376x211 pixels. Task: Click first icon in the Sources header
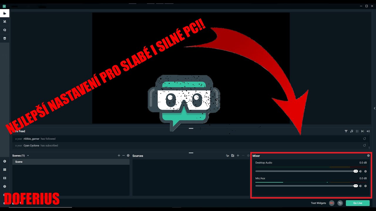[227, 156]
